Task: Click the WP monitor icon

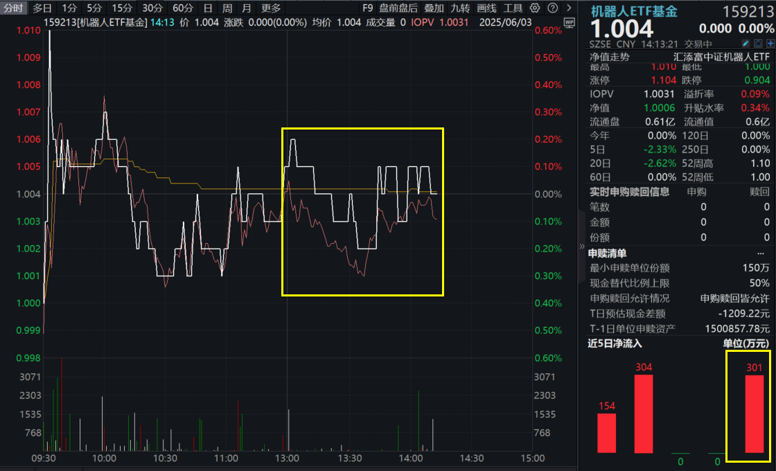Action: [x=569, y=23]
